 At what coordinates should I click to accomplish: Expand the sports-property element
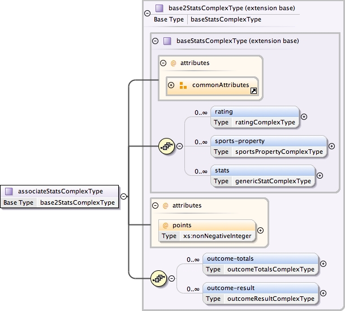tap(331, 146)
